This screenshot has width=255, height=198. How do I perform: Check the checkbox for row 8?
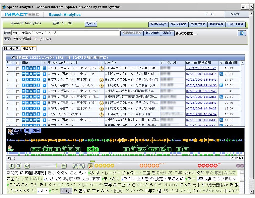tap(17, 109)
